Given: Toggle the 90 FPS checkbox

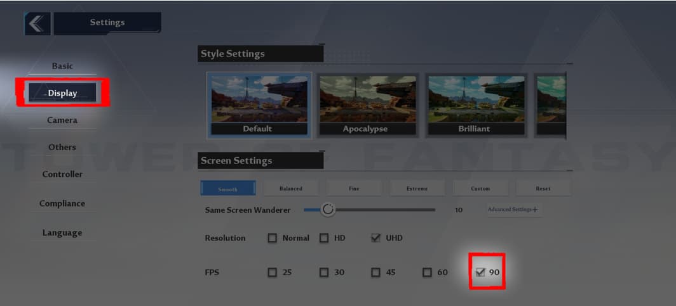Looking at the screenshot, I should 480,272.
